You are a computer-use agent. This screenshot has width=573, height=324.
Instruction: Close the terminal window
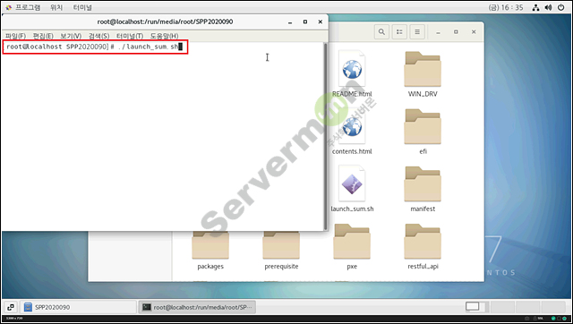321,21
